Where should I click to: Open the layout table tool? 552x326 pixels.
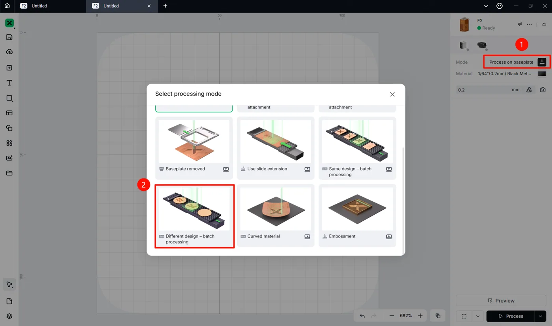click(x=9, y=113)
